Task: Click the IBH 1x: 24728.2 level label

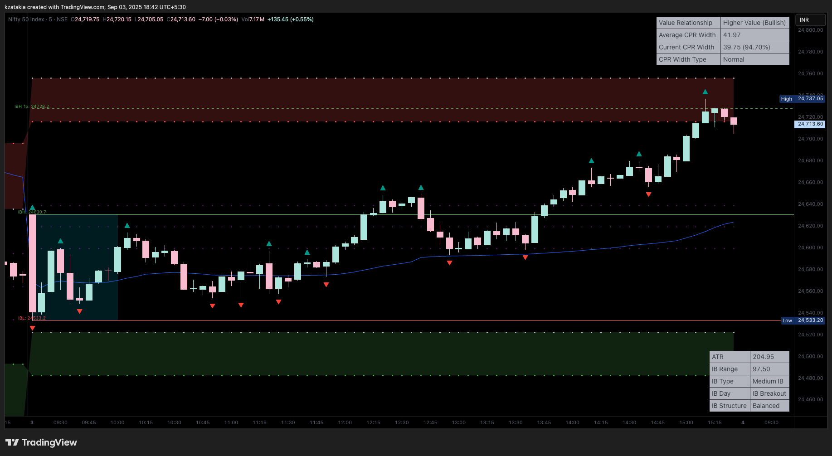Action: tap(32, 107)
